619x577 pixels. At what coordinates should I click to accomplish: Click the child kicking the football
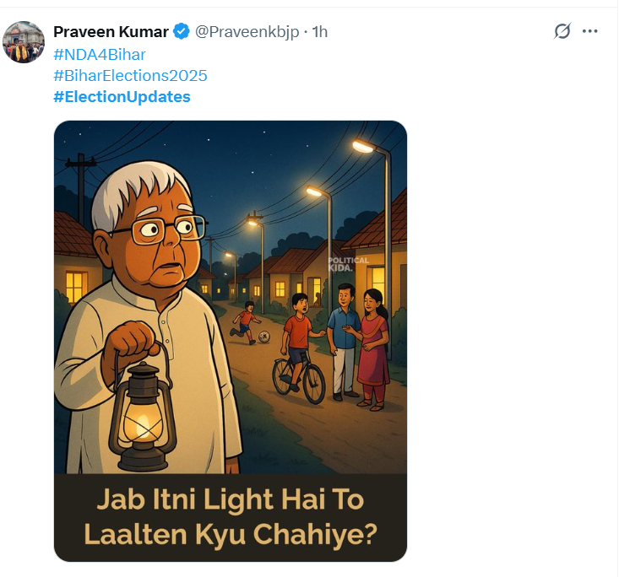(247, 321)
